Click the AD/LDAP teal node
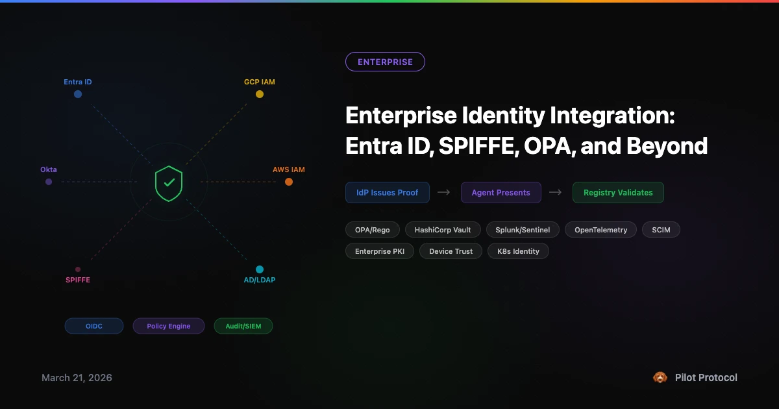Image resolution: width=779 pixels, height=409 pixels. [x=260, y=268]
